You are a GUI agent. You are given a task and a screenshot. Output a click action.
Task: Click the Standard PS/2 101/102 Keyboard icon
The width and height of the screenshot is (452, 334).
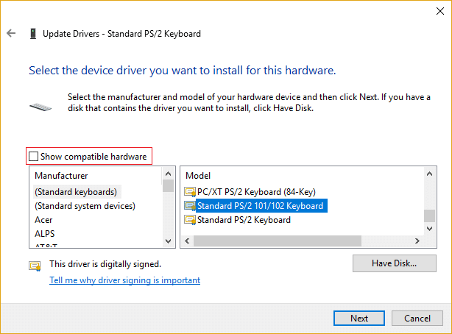190,206
